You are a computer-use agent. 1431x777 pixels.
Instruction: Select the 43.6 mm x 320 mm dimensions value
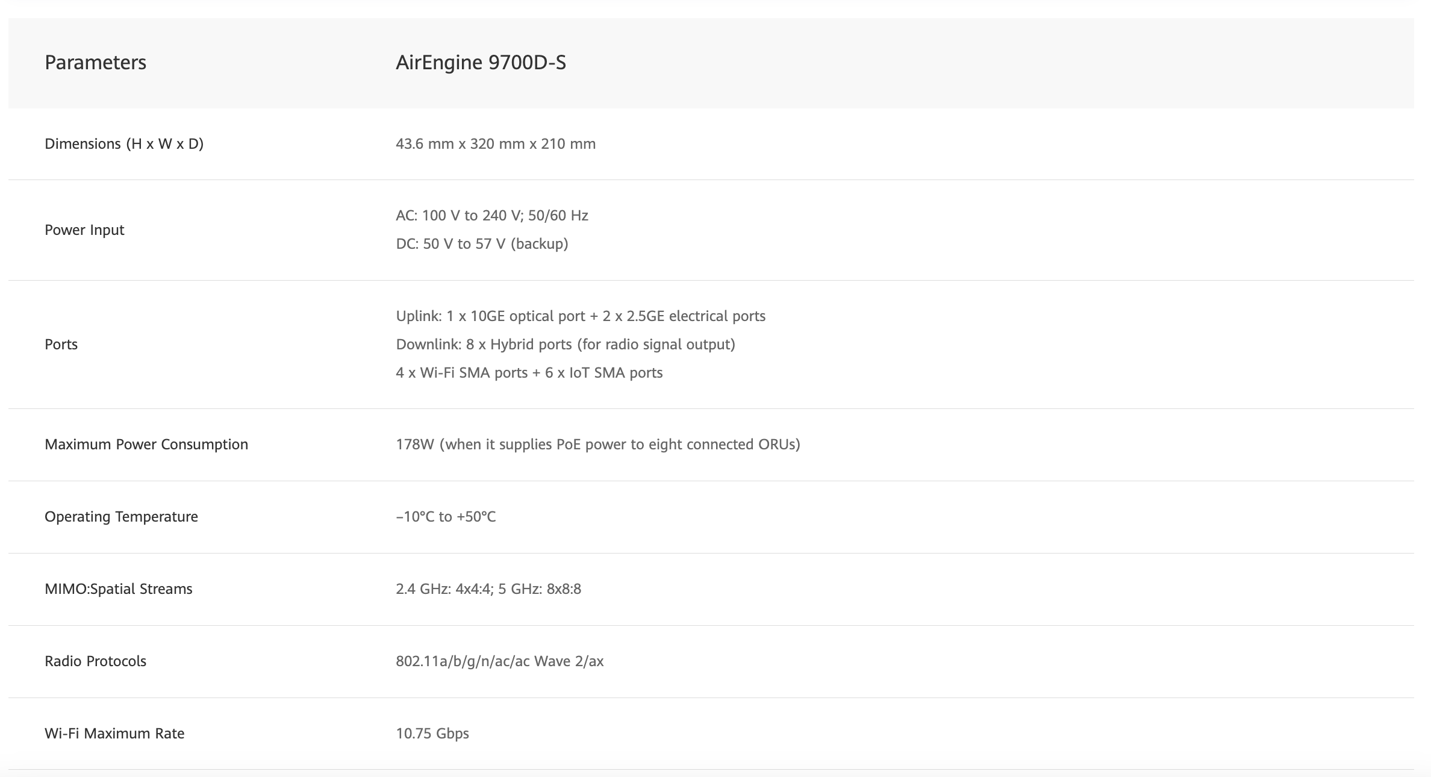pos(495,144)
